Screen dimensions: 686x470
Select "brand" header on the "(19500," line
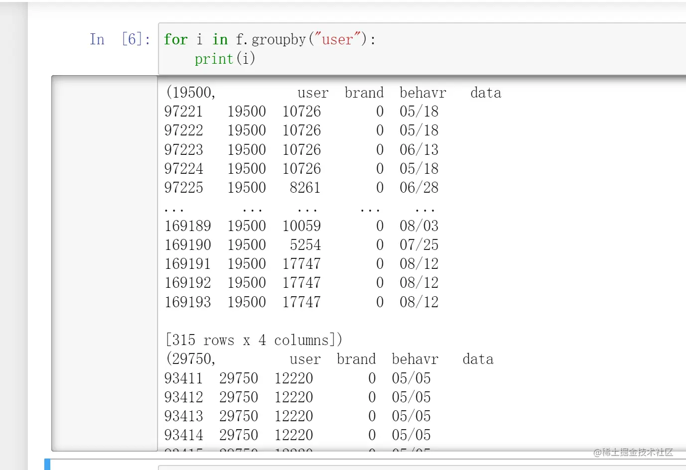click(x=364, y=93)
